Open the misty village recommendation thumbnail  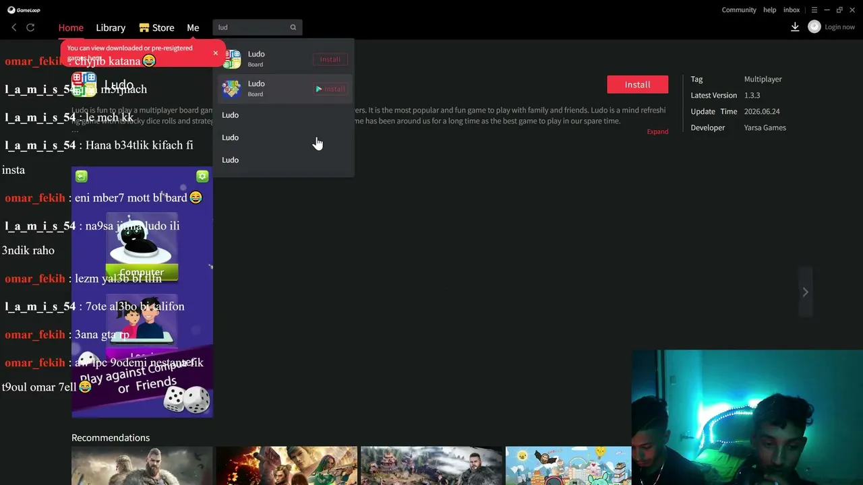(431, 465)
